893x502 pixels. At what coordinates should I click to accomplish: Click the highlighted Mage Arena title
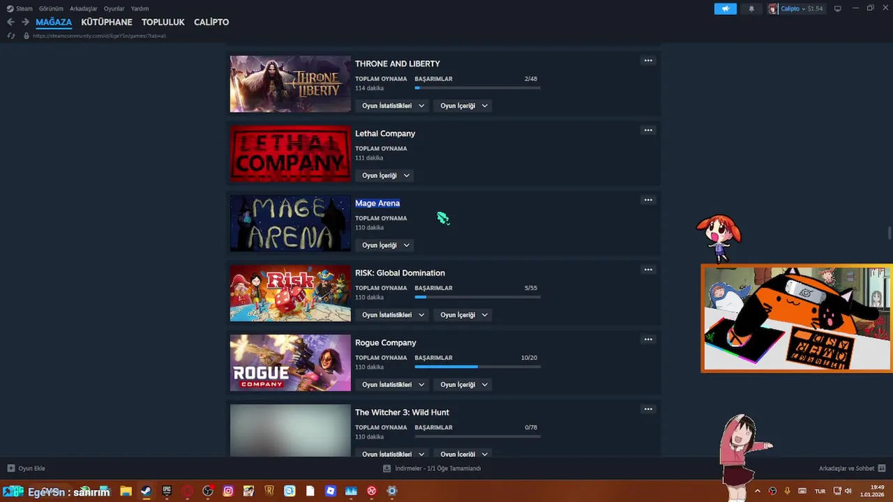[377, 203]
